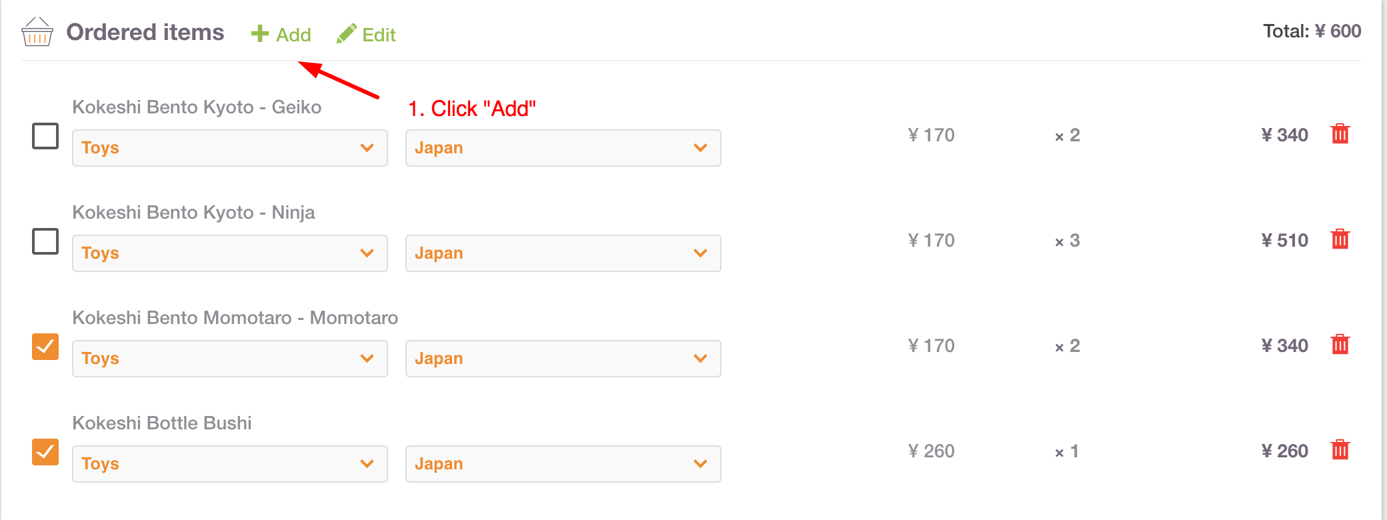Image resolution: width=1387 pixels, height=520 pixels.
Task: Remove Kokeshi Bento Momotaro with trash icon
Action: pyautogui.click(x=1340, y=345)
